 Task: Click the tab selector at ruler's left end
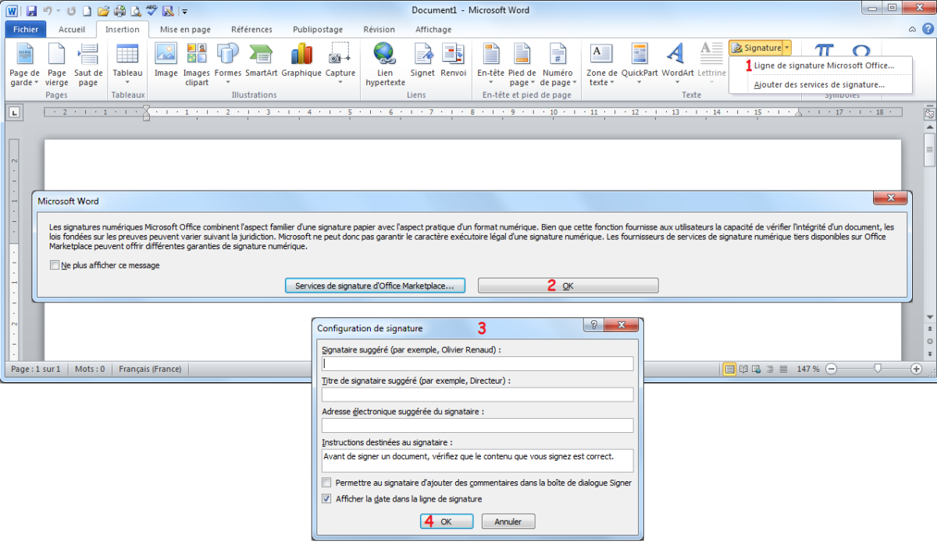coord(14,113)
